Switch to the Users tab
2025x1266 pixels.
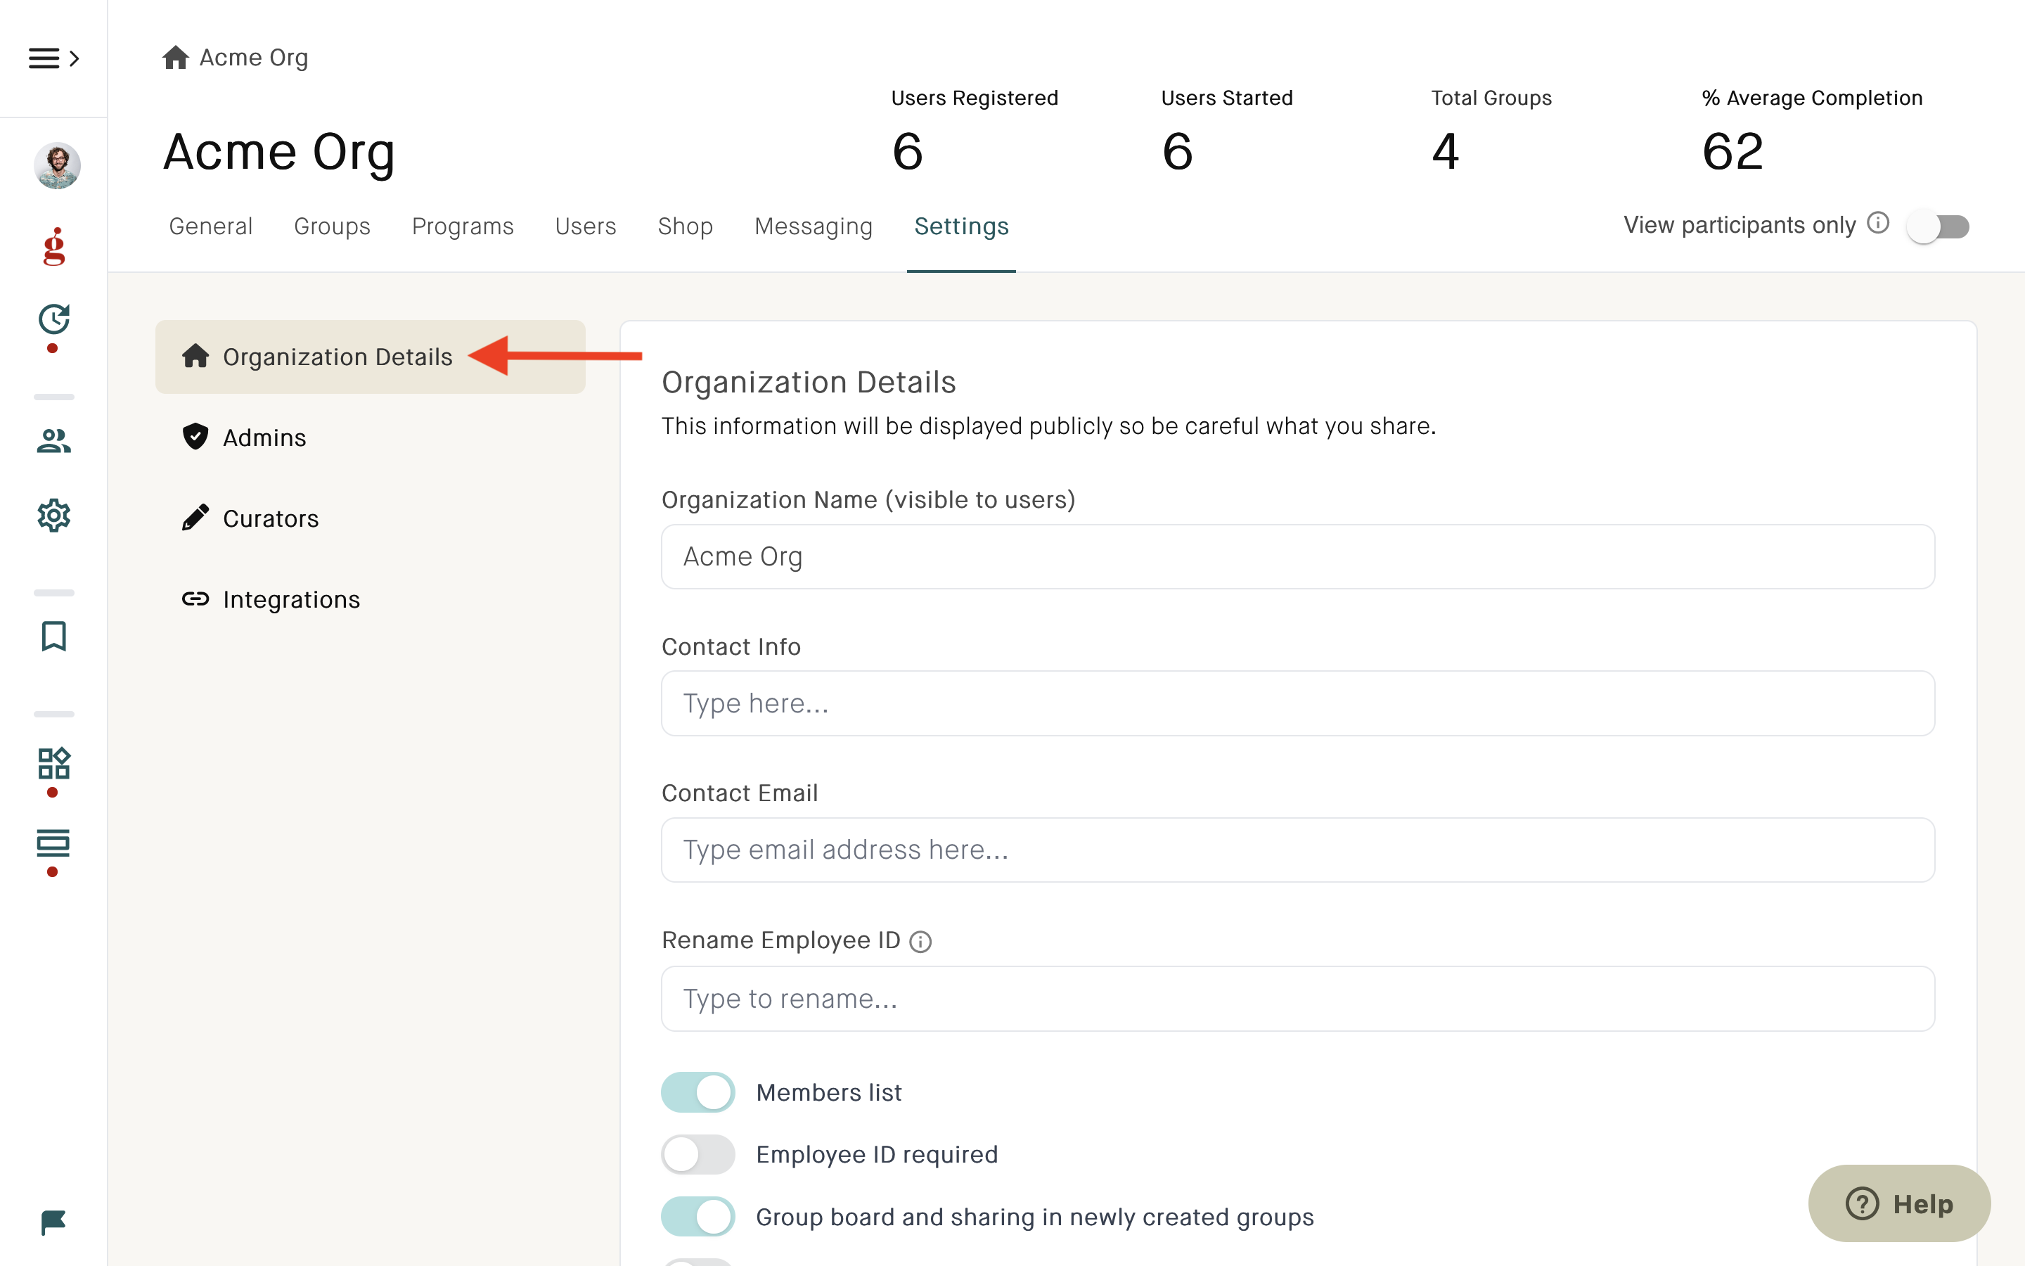click(x=586, y=226)
